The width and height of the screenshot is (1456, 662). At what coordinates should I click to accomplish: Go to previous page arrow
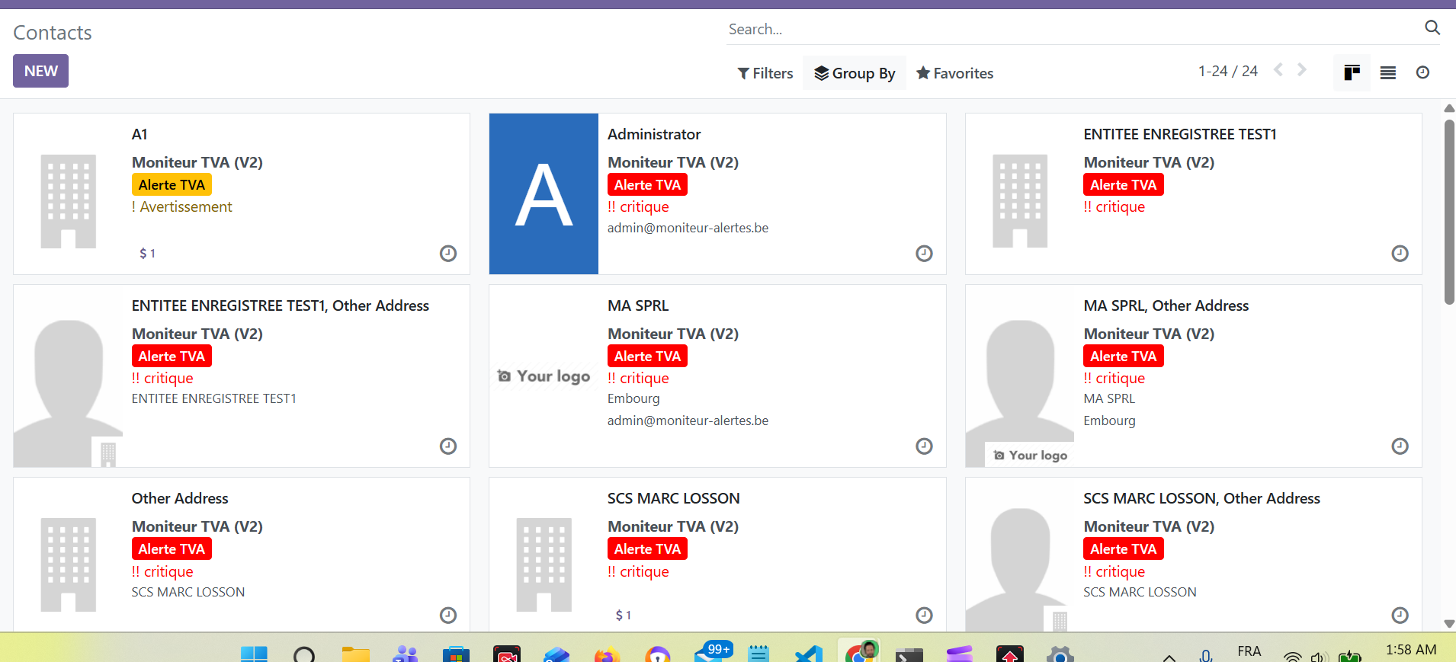[1278, 70]
